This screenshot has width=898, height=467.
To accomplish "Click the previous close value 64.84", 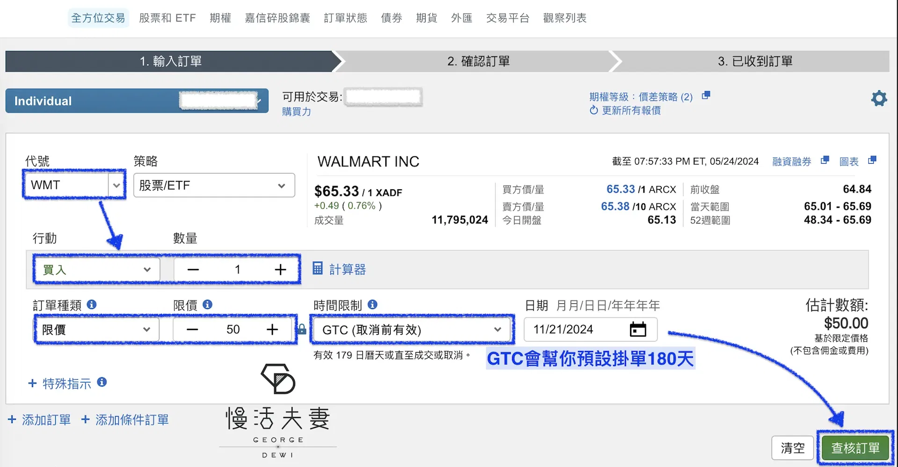I will 857,189.
